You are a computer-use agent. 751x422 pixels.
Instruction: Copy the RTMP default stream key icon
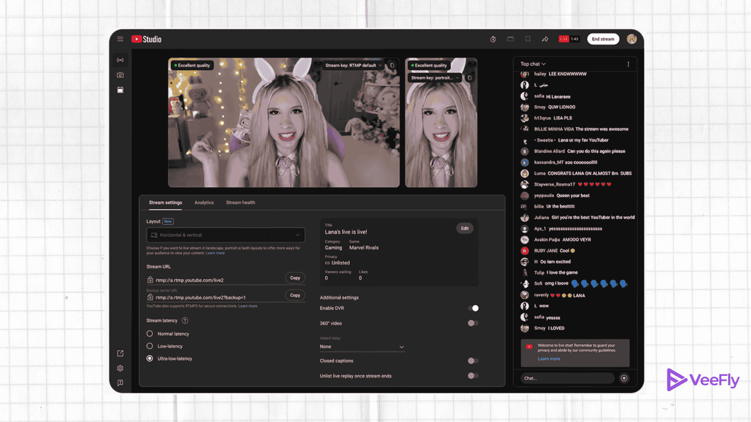[x=392, y=65]
